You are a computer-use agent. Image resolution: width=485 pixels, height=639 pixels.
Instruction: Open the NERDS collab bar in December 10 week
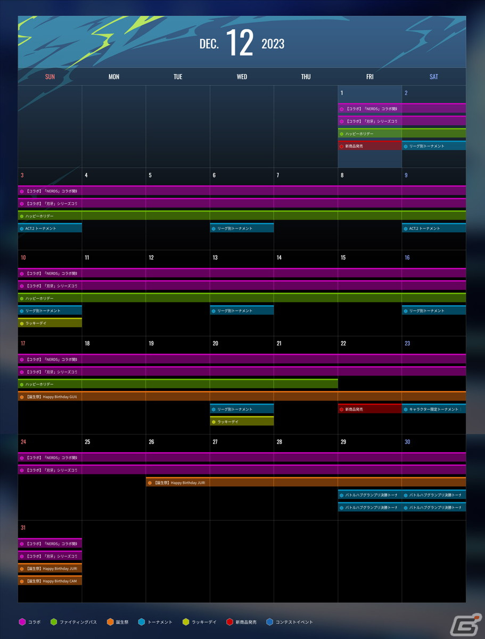click(x=242, y=273)
